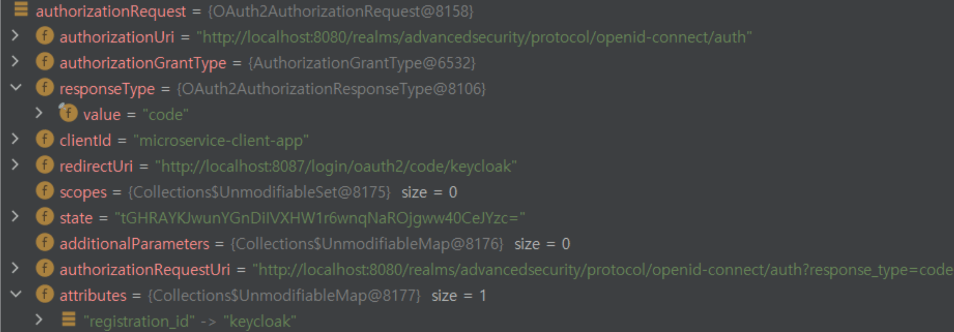The width and height of the screenshot is (954, 332).
Task: Click the final field icon beside value
Action: pos(68,113)
